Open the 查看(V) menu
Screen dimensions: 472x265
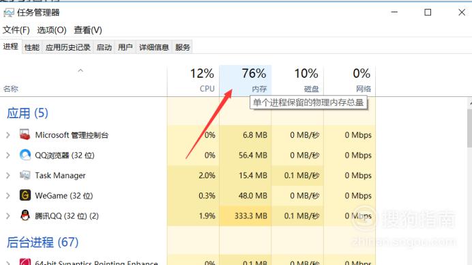88,30
